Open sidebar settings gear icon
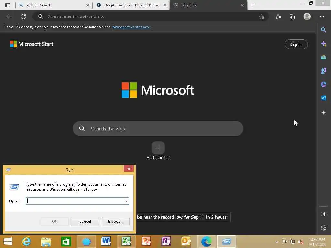 point(323,228)
